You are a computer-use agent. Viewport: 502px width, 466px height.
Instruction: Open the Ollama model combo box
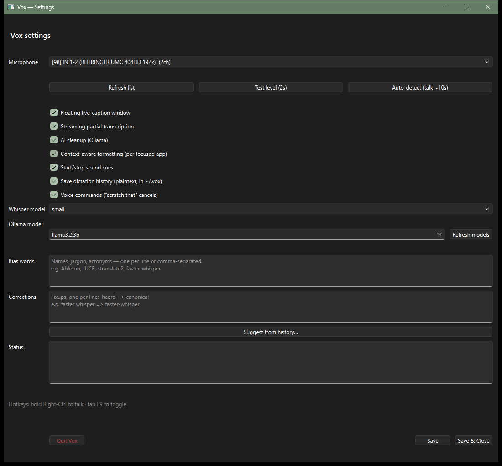click(x=247, y=235)
